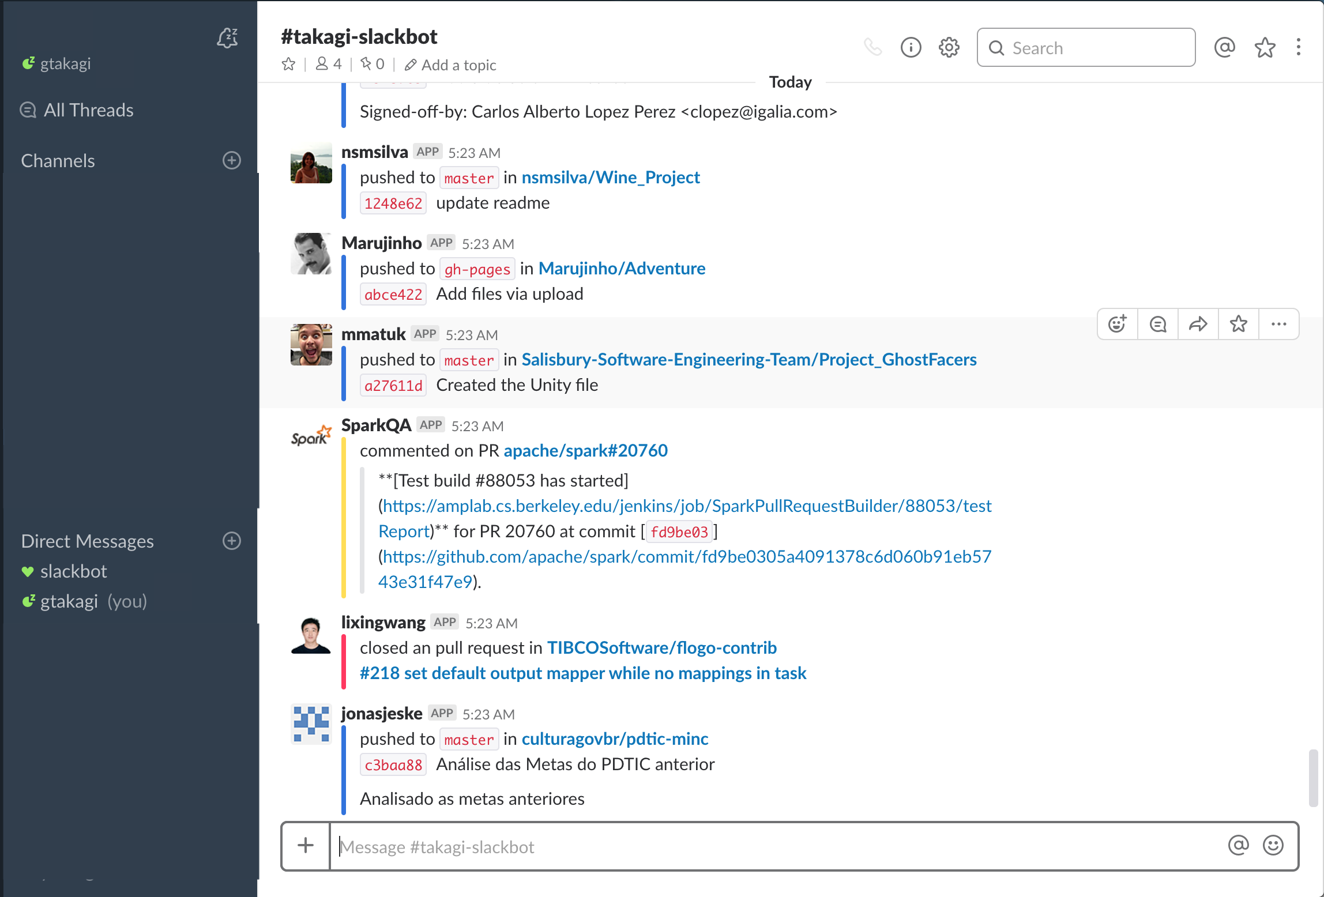Screen dimensions: 1324x897
Task: Share mmatuk's message using the forward icon
Action: [x=1198, y=324]
